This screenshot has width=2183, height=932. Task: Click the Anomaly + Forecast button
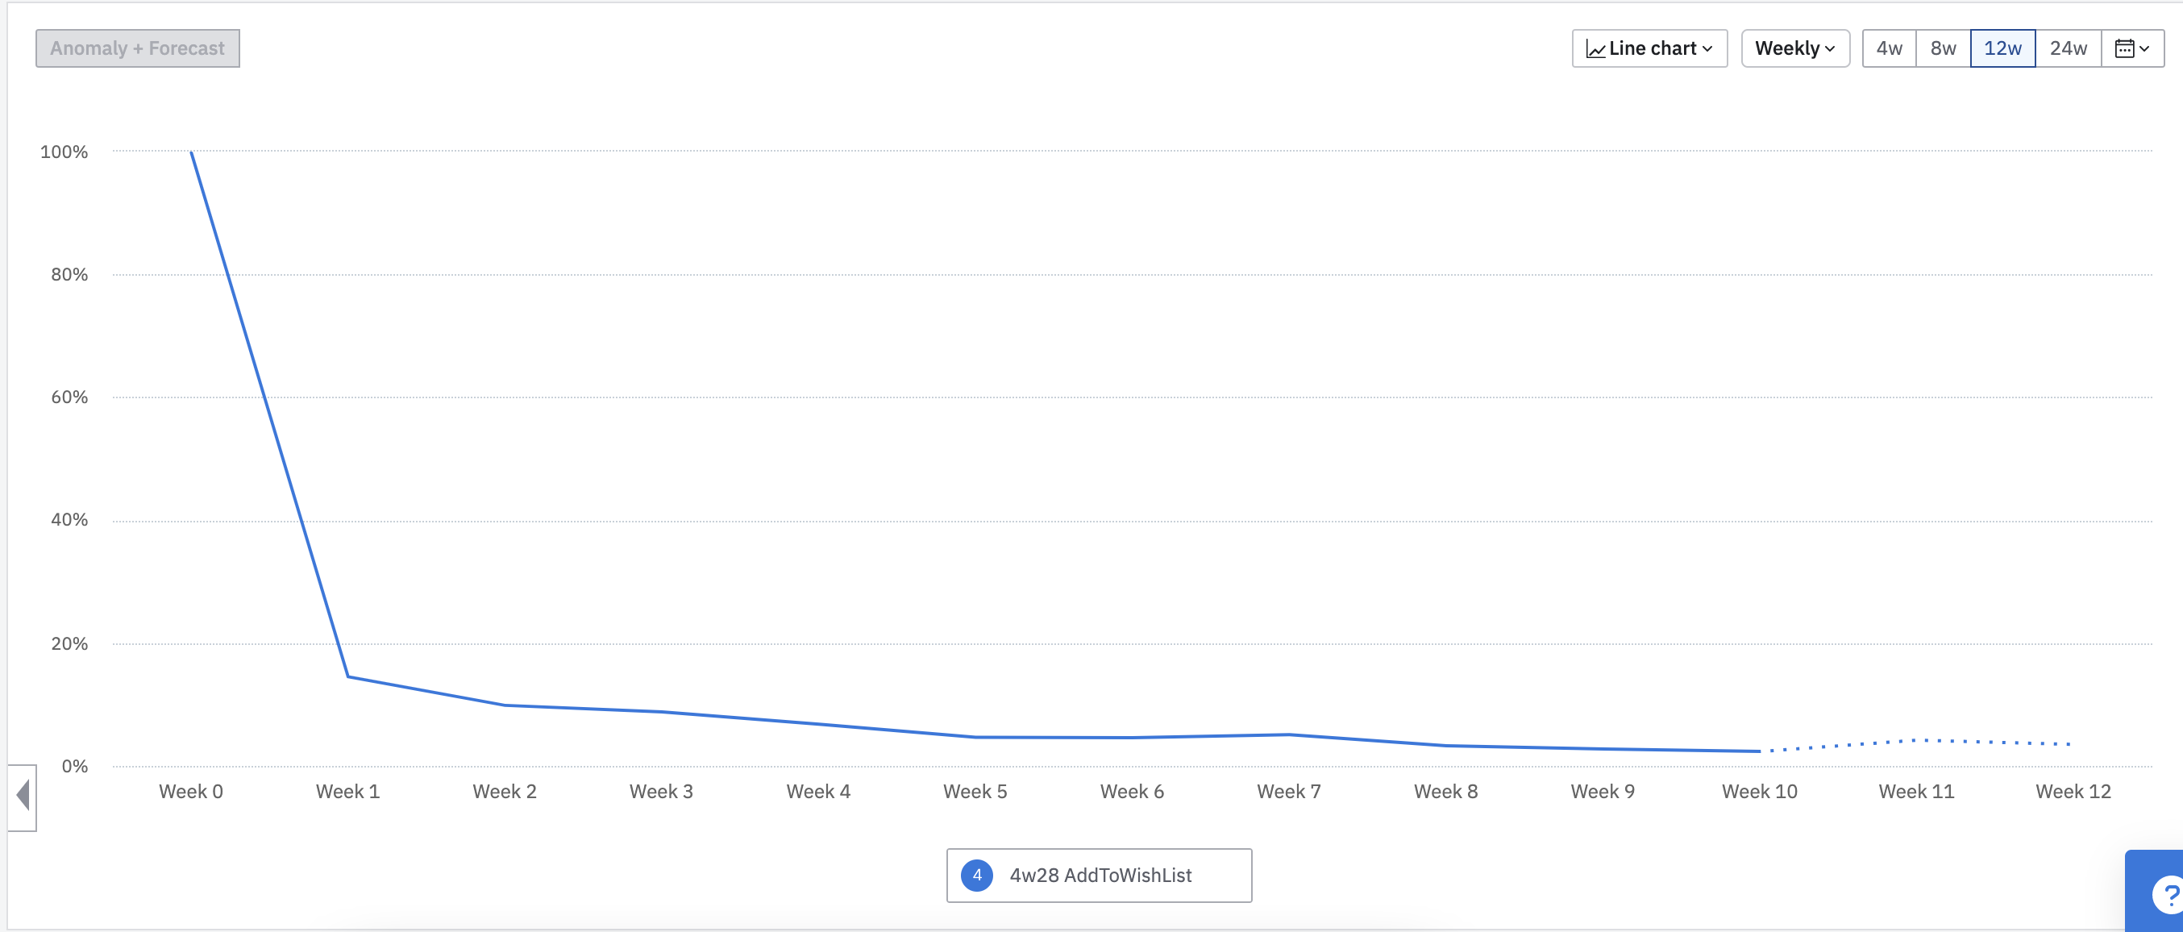tap(137, 48)
